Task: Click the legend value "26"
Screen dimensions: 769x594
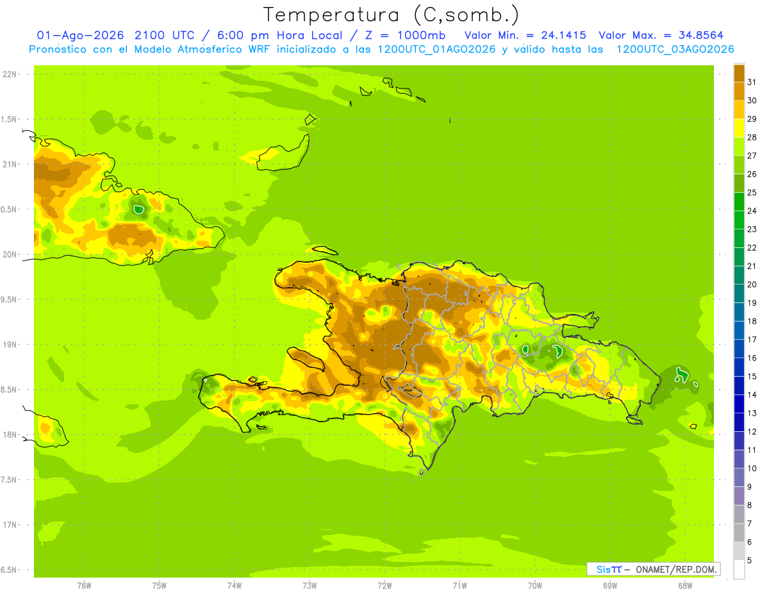Action: (x=752, y=174)
